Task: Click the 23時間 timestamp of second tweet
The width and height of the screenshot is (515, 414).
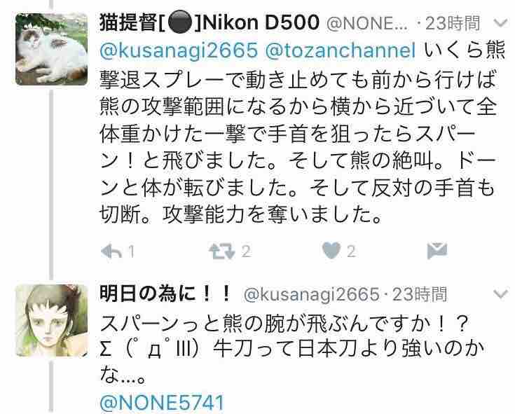Action: (x=420, y=294)
